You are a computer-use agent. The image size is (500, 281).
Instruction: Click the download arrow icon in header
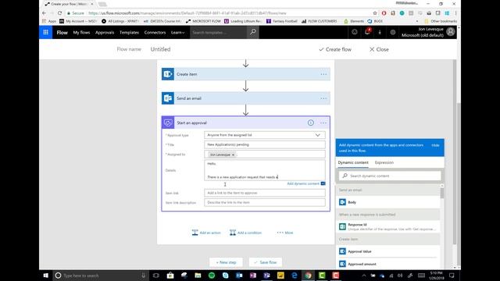[x=380, y=32]
